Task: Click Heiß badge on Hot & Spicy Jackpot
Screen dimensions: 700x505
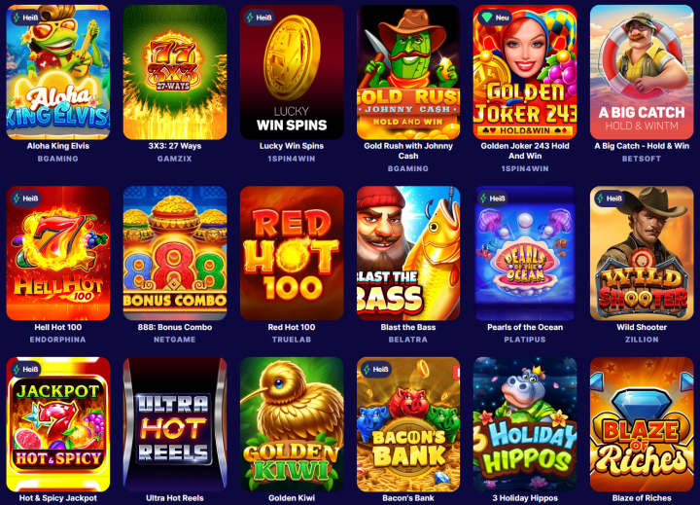Action: point(26,369)
